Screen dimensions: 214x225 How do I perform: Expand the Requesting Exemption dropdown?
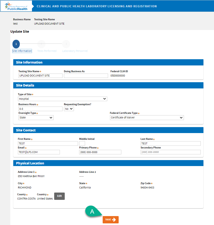coord(69,109)
